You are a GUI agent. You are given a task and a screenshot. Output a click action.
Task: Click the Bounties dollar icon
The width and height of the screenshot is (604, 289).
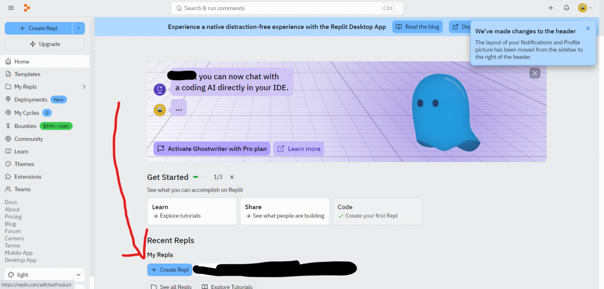[8, 126]
